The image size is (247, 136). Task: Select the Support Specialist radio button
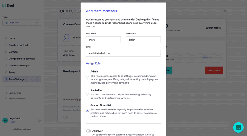[87, 111]
